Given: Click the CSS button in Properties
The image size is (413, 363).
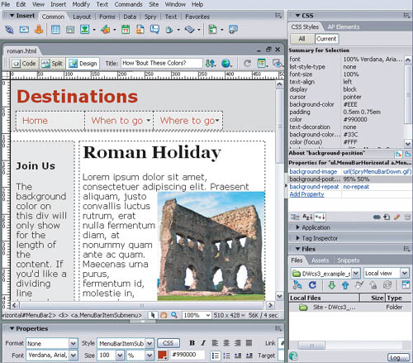Looking at the screenshot, I should coord(169,343).
